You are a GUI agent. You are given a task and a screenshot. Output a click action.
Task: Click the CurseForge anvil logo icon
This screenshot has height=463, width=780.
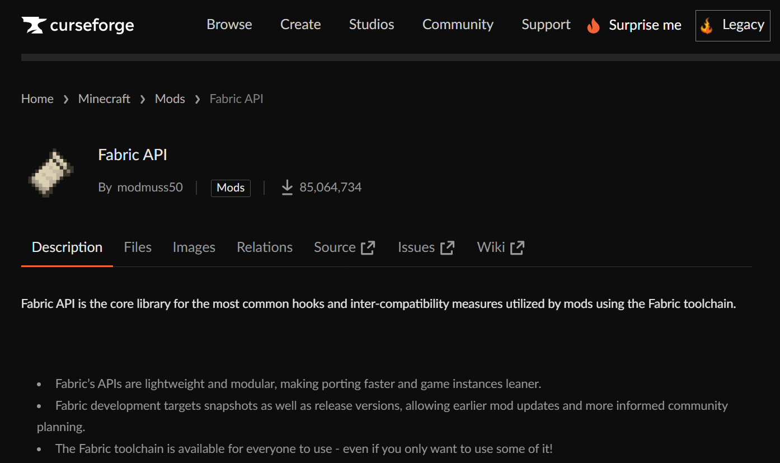[x=34, y=25]
